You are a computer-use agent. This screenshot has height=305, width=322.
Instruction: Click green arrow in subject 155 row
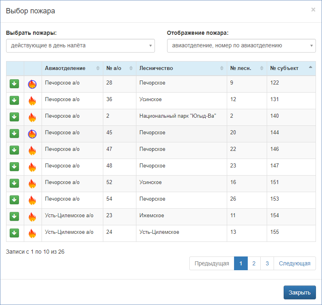click(x=14, y=233)
